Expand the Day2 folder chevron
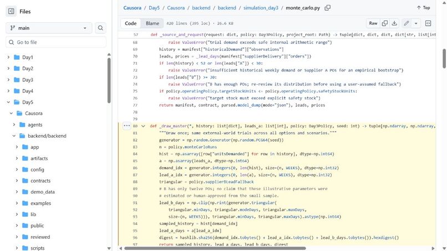Viewport: 447px width, 251px height. point(8,69)
